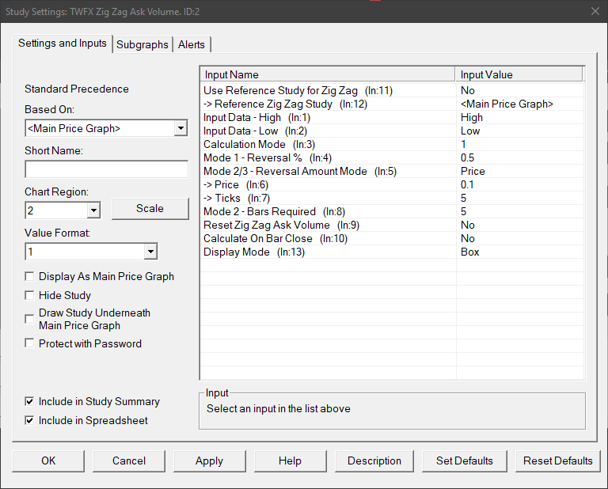Expand the Chart Region dropdown
The width and height of the screenshot is (608, 489).
(93, 210)
